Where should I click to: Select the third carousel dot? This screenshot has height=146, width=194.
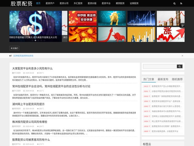click(x=38, y=40)
